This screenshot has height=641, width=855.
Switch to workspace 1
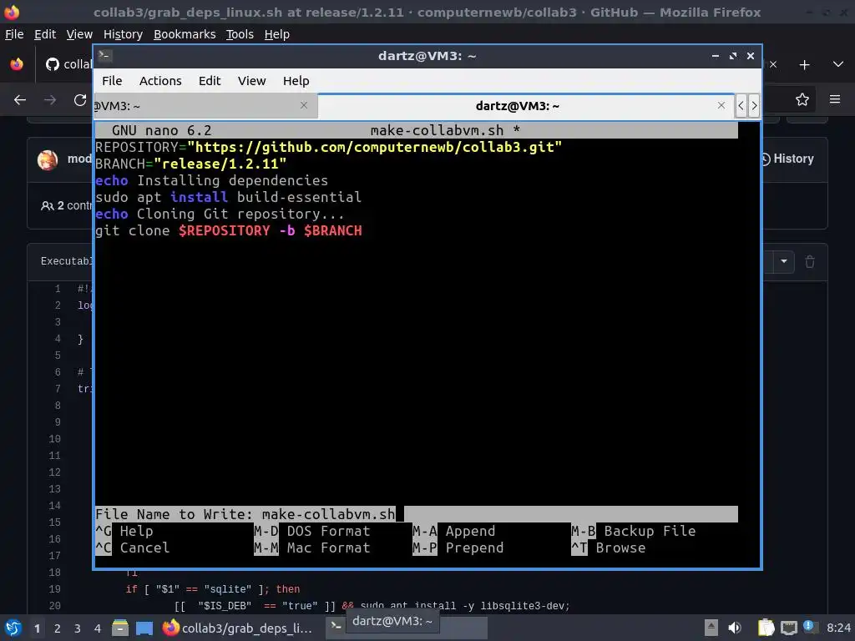pos(37,628)
